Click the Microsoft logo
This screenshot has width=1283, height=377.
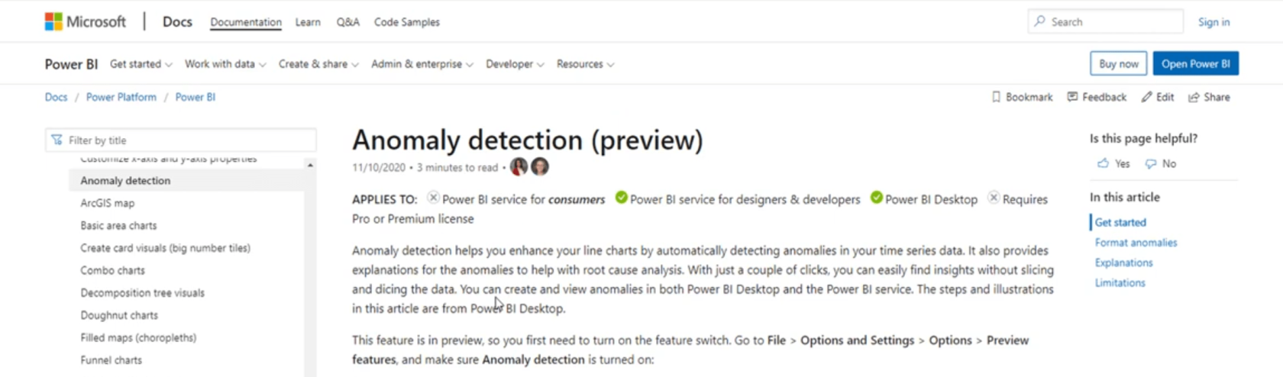(x=85, y=22)
